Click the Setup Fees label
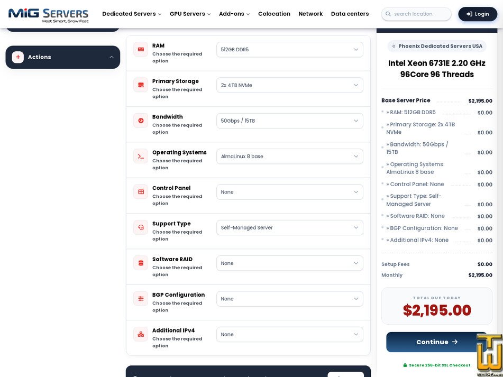503x377 pixels. [396, 264]
